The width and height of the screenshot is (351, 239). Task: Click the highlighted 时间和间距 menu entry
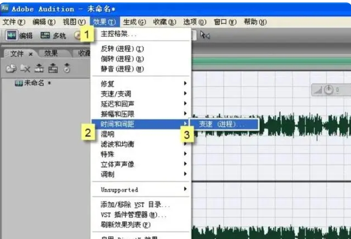click(x=140, y=124)
